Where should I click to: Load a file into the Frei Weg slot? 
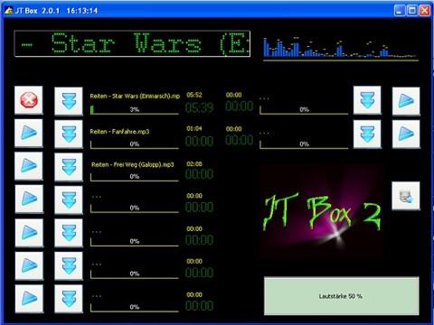(x=69, y=167)
